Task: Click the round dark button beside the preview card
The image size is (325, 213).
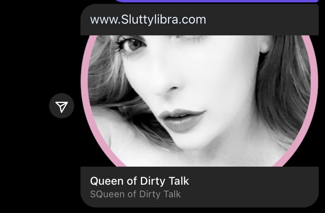Action: (62, 106)
